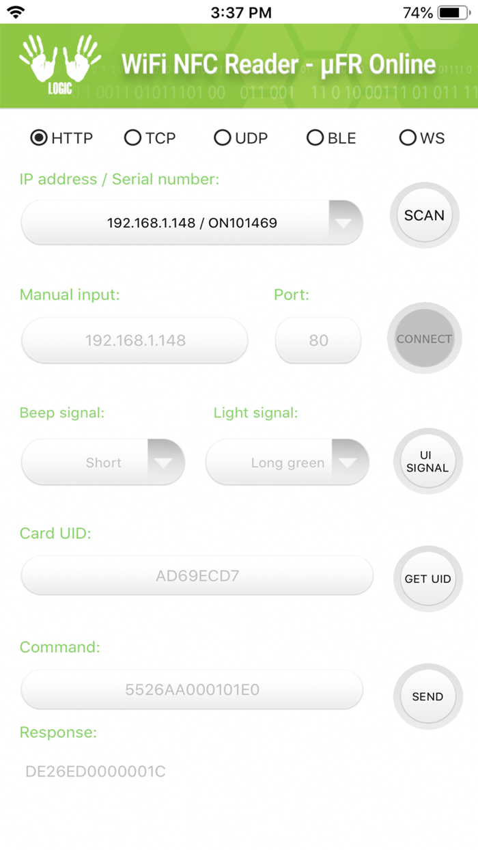This screenshot has height=850, width=478.
Task: Trigger the UI SIGNAL button
Action: tap(427, 462)
